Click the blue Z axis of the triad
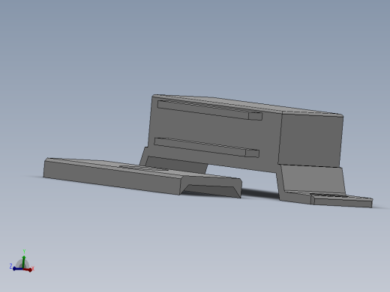The height and width of the screenshot is (292, 390). point(18,269)
